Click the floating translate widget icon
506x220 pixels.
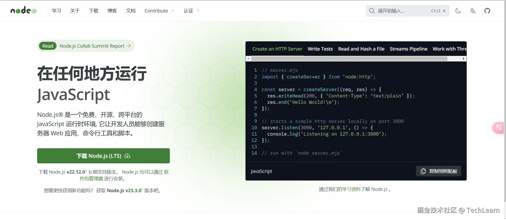(x=499, y=128)
